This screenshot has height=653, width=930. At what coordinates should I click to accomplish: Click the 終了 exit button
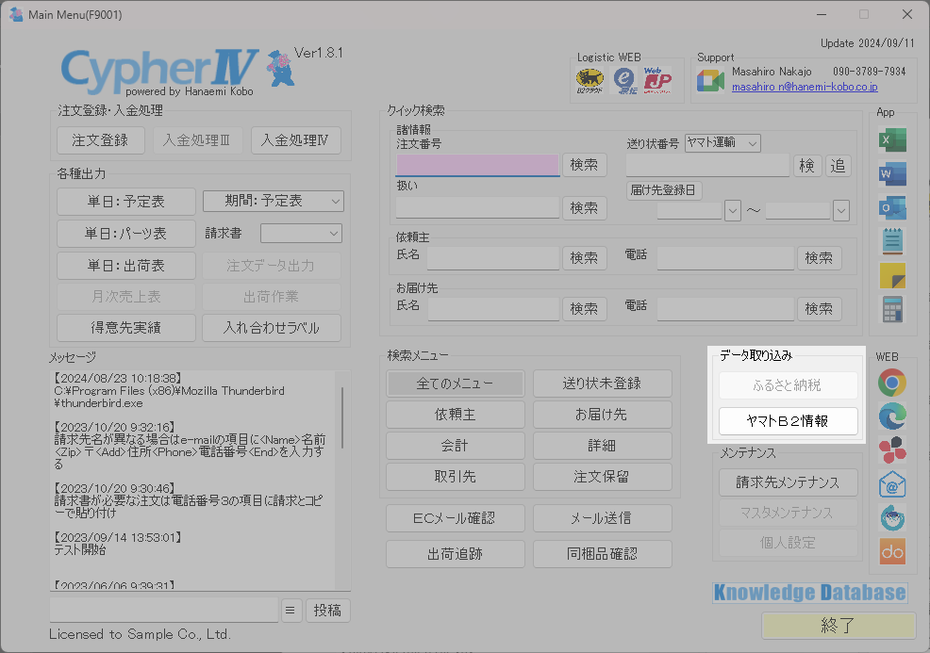(x=839, y=625)
